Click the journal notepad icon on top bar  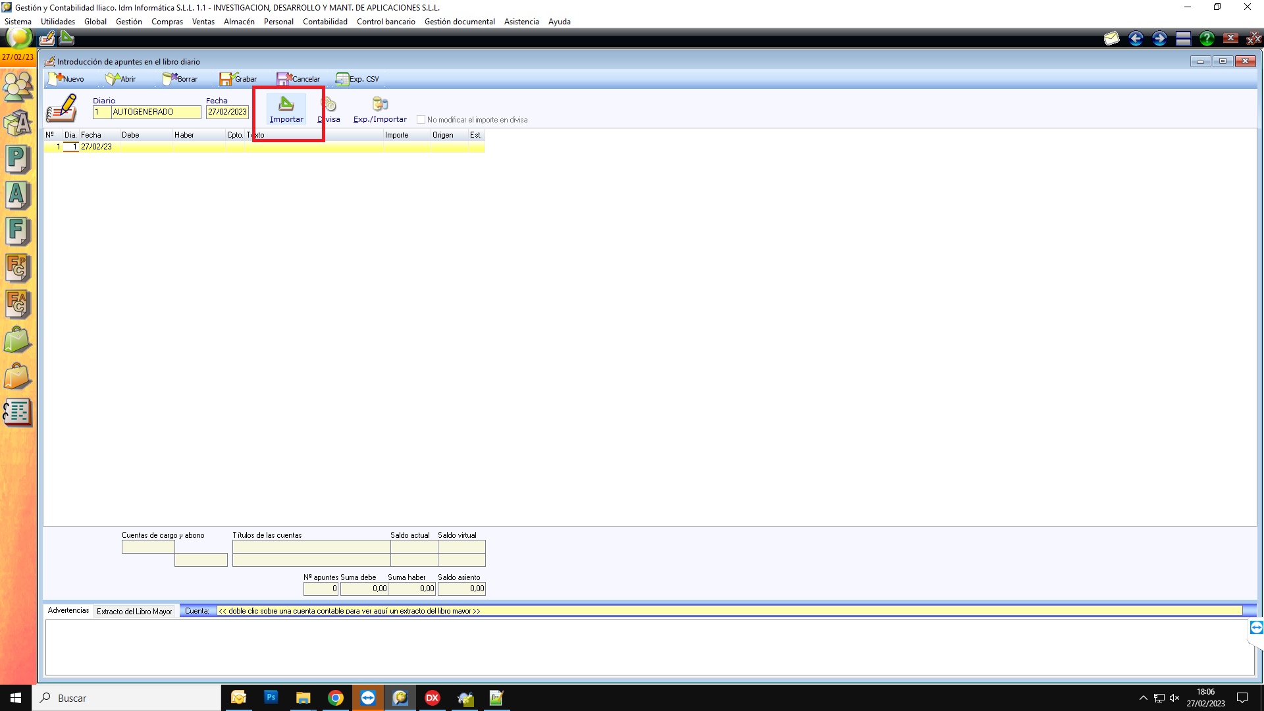click(x=47, y=38)
